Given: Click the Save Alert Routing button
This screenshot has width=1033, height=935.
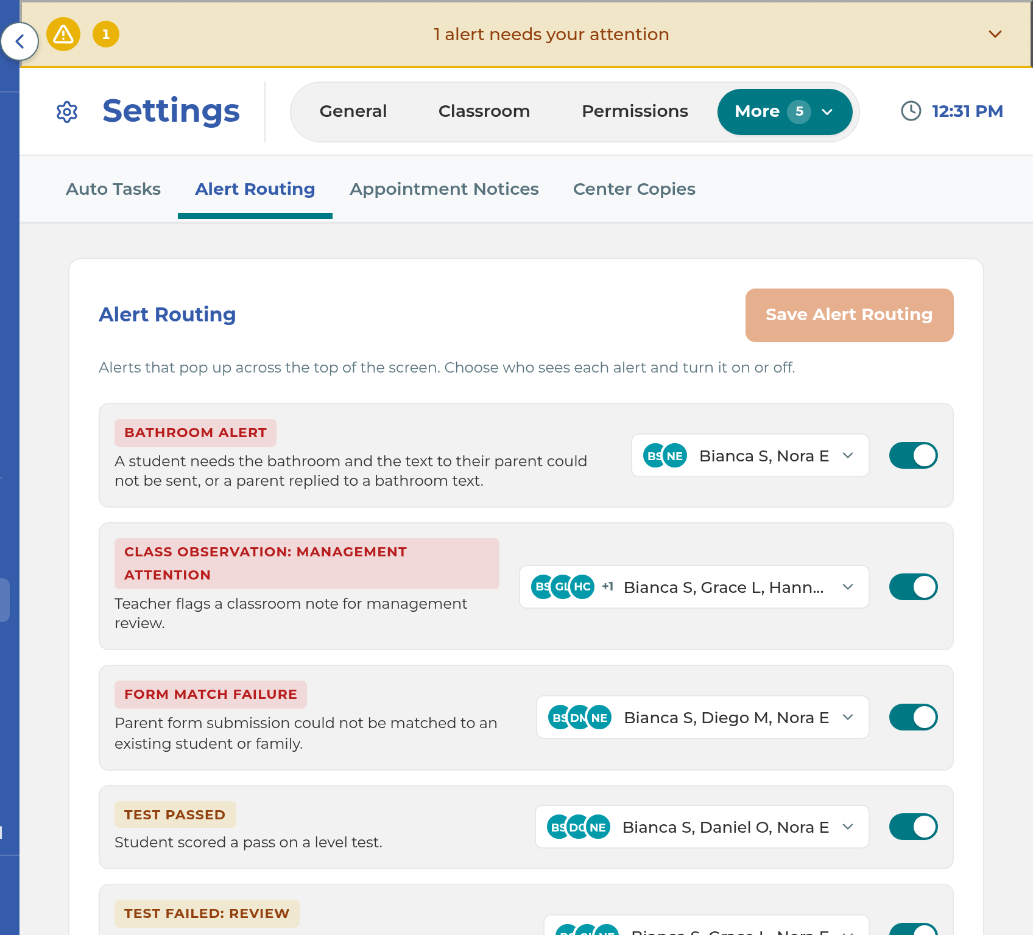Looking at the screenshot, I should (x=849, y=315).
